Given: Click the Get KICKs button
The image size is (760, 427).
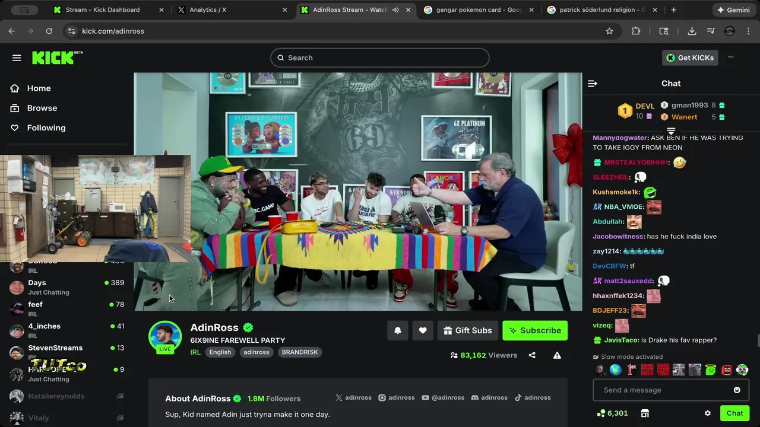Looking at the screenshot, I should click(690, 58).
